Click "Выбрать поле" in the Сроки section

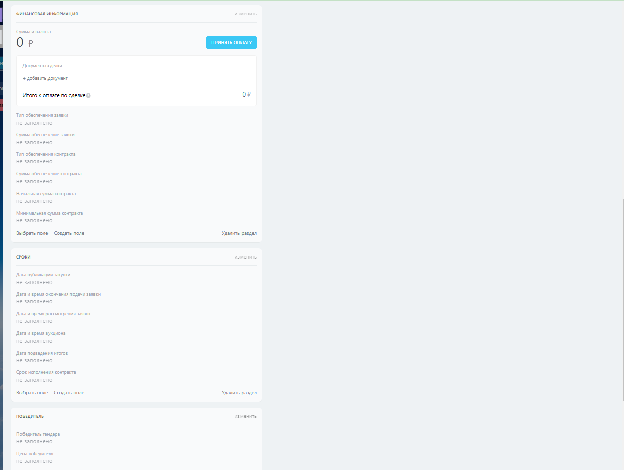[32, 392]
